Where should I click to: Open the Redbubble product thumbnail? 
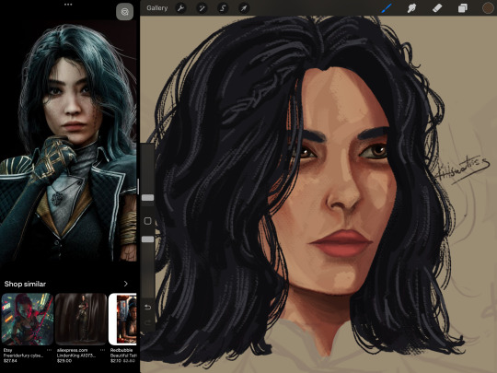point(122,319)
